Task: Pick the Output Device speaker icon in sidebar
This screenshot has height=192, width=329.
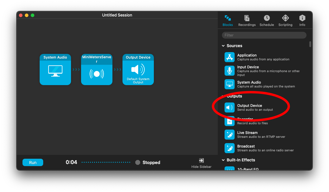Action: (230, 107)
